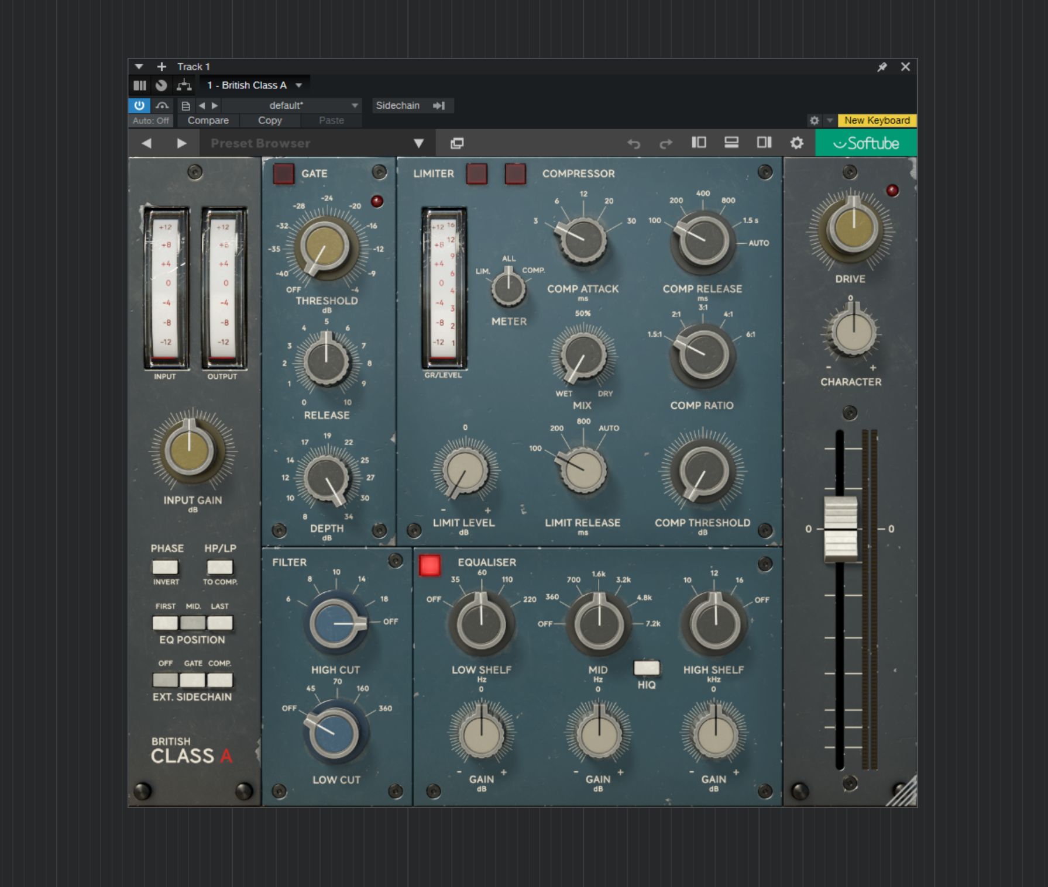Click the HIGH CUT filter knob

pyautogui.click(x=335, y=623)
